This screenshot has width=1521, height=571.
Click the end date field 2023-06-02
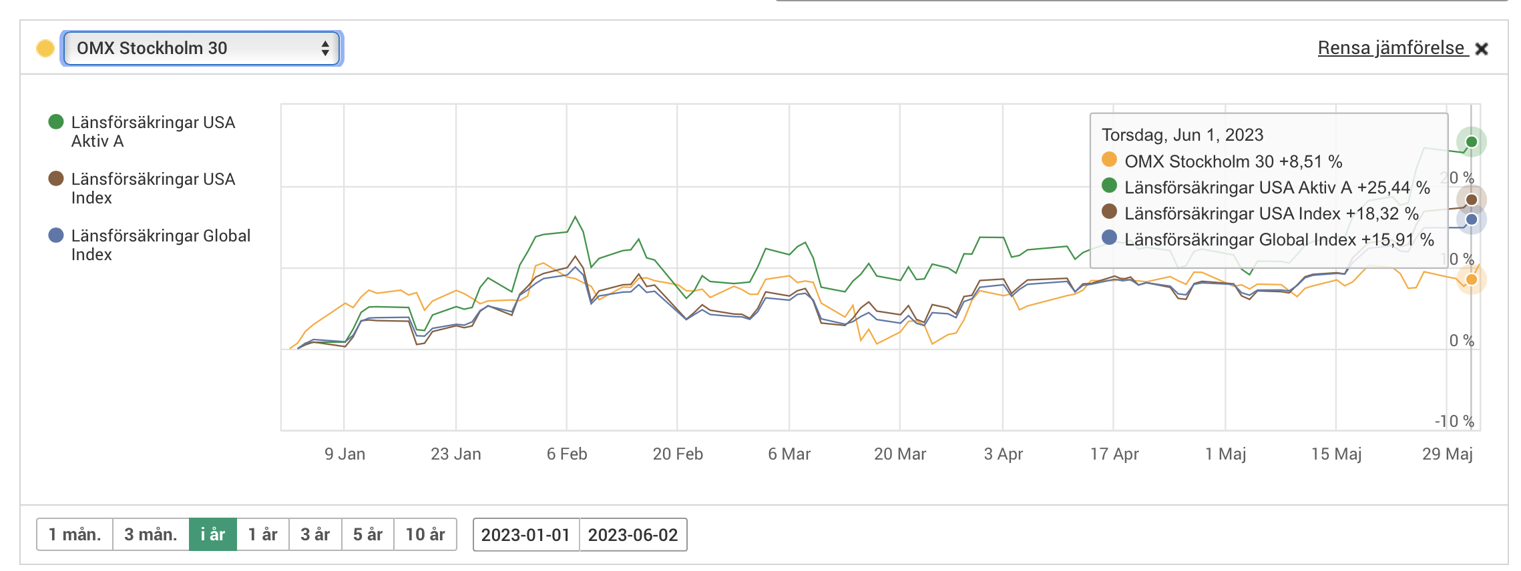pos(633,534)
